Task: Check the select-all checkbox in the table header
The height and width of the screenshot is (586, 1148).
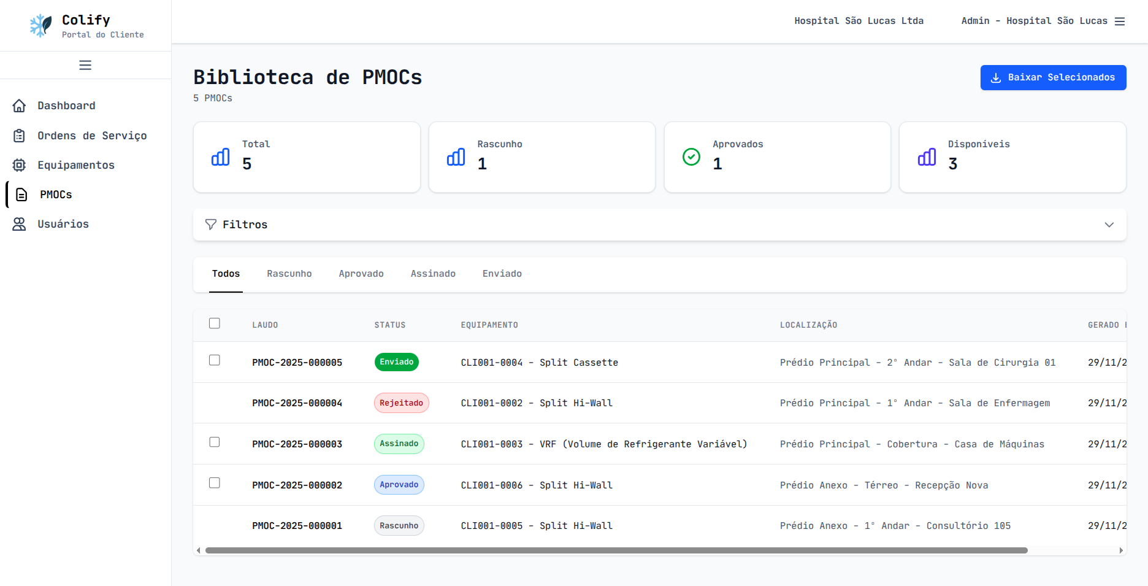Action: pos(214,322)
